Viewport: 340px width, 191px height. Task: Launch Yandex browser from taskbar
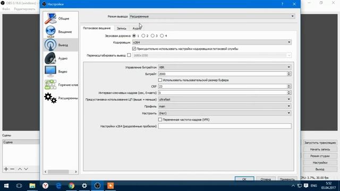(45, 186)
